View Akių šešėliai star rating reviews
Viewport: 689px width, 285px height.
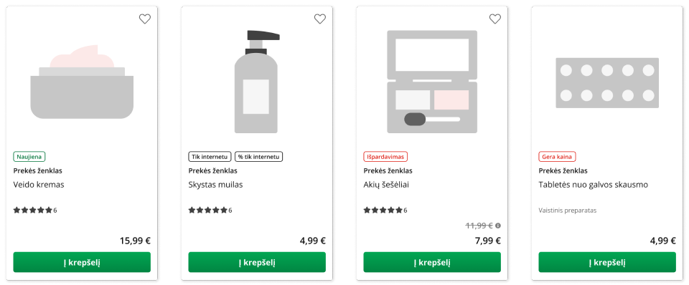(x=385, y=210)
